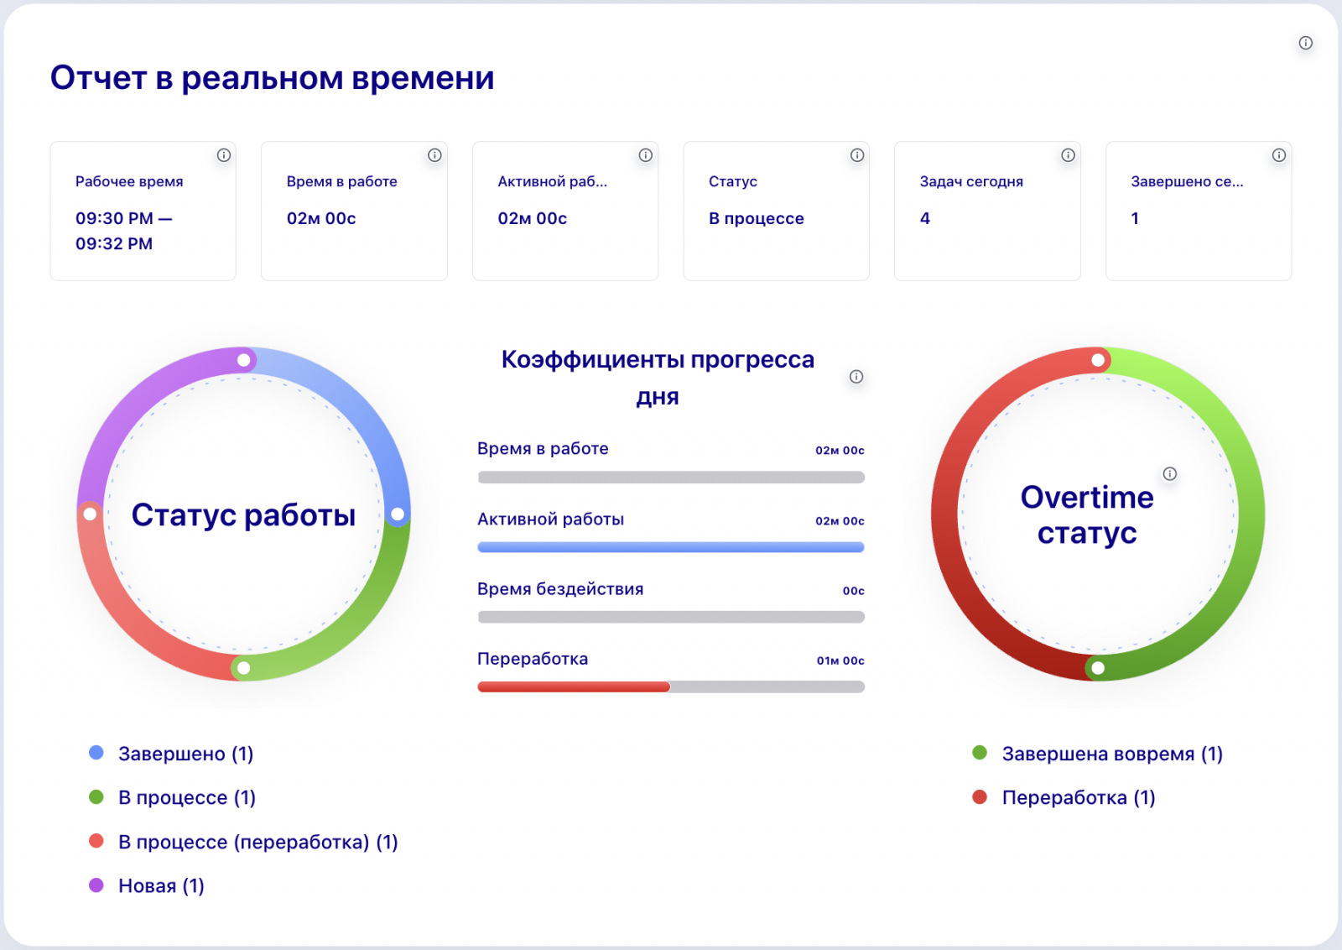
Task: Toggle the Завершено (1) legend entry
Action: coord(185,754)
